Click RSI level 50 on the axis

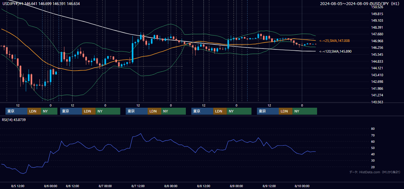[x=373, y=148]
